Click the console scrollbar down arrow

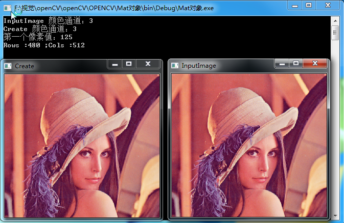click(335, 215)
